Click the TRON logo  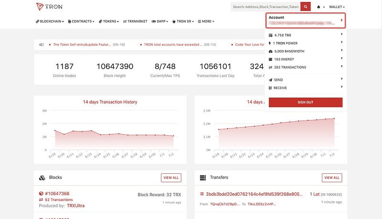pos(49,7)
